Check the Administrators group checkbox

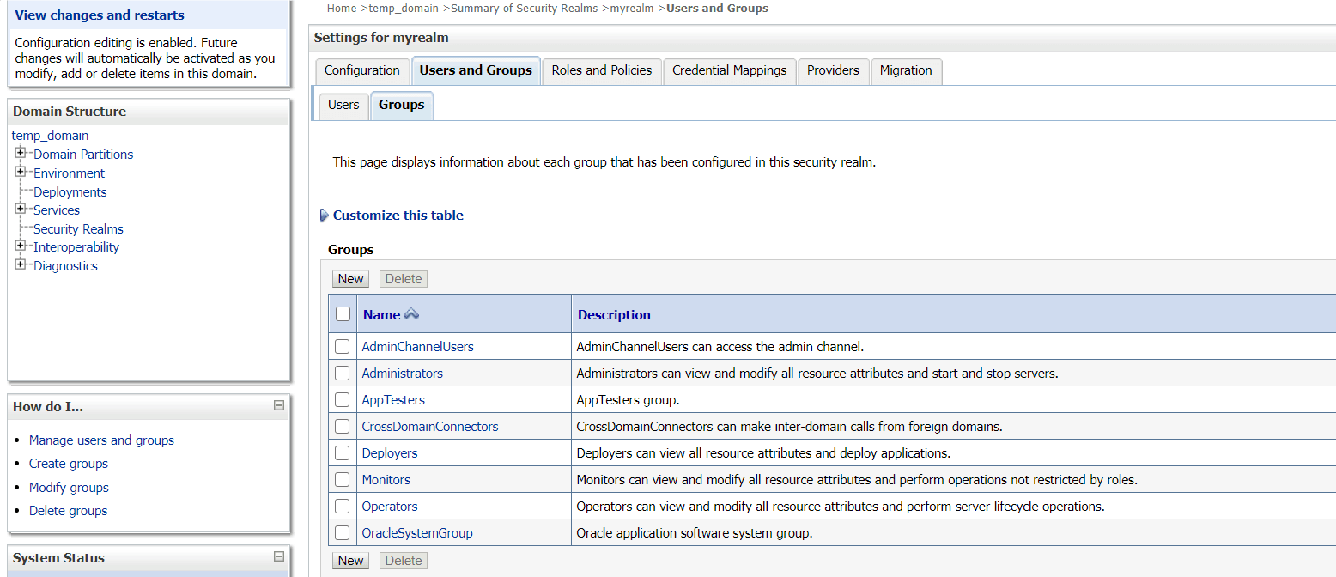tap(343, 374)
